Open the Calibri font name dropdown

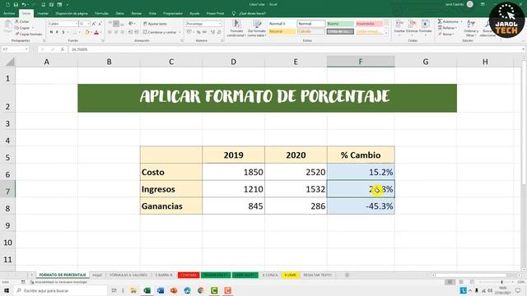77,24
